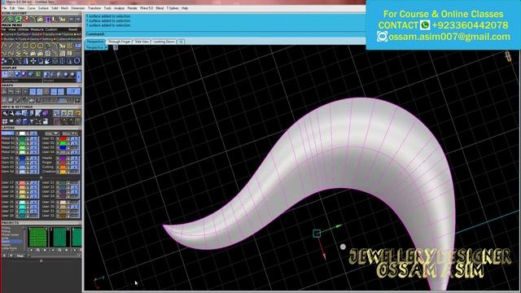Select the Rectangle tool icon
Screen dimensions: 521x293
[x=25, y=46]
